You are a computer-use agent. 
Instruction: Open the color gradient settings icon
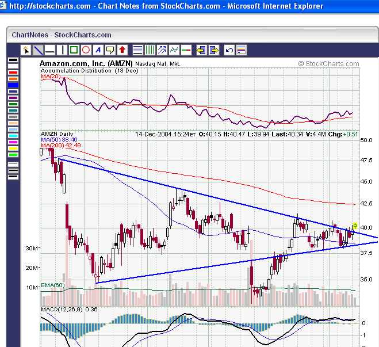[x=242, y=50]
